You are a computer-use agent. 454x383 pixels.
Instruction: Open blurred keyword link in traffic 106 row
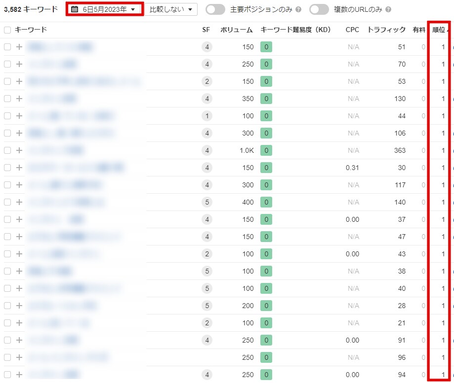(72, 133)
